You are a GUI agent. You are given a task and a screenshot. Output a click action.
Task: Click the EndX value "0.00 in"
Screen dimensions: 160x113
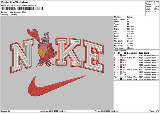[130, 36]
